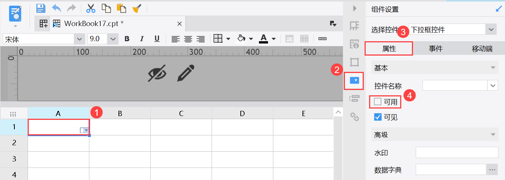Click the pencil edit icon in parameter pane
This screenshot has width=505, height=180.
click(186, 73)
